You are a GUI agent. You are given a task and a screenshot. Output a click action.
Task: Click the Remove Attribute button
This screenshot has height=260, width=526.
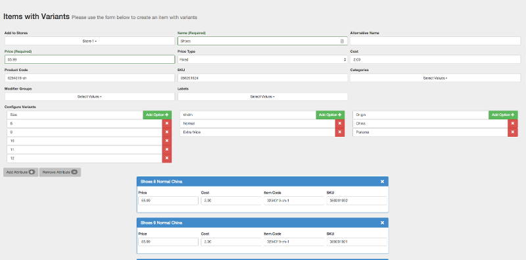(x=60, y=172)
